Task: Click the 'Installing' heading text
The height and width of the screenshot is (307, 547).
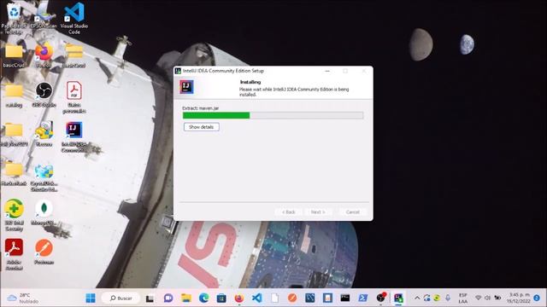Action: 250,82
